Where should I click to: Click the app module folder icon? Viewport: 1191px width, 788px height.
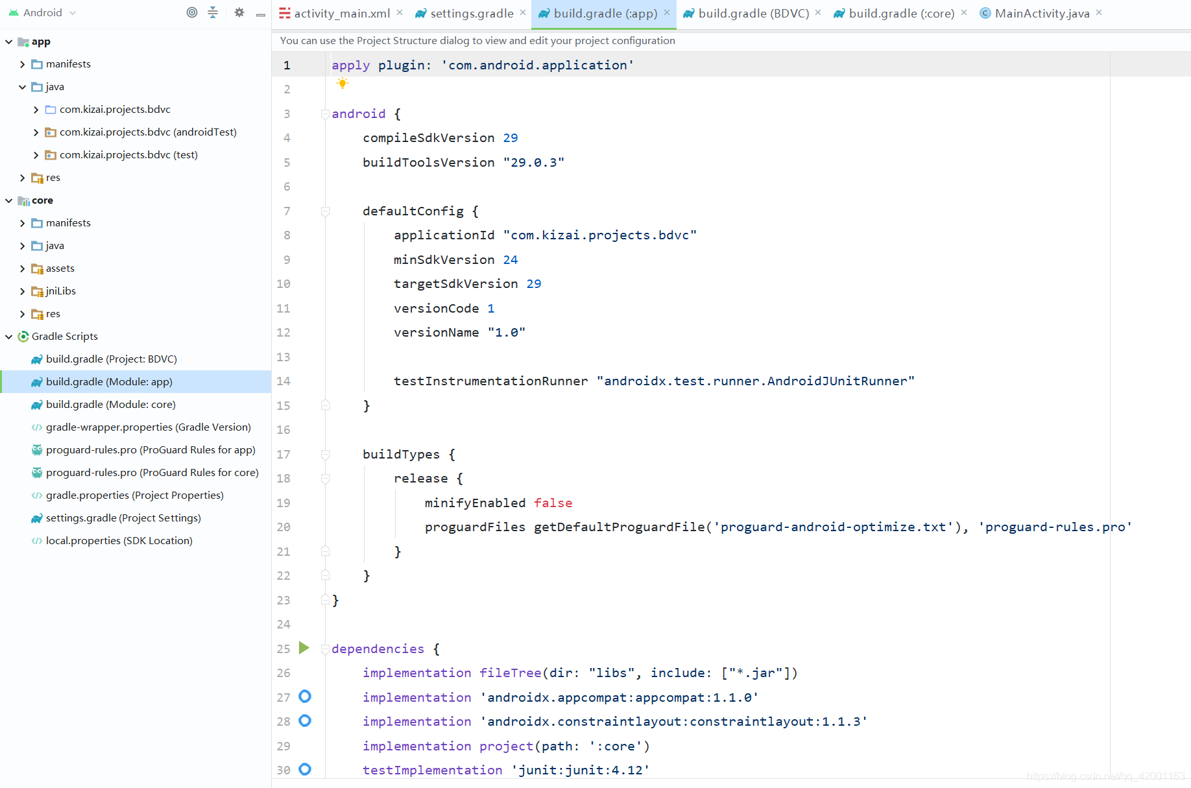tap(23, 42)
